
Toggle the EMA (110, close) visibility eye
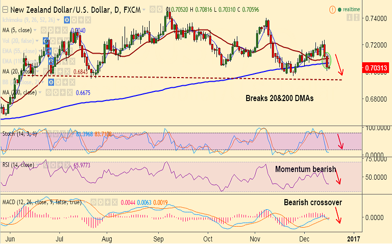pyautogui.click(x=51, y=61)
